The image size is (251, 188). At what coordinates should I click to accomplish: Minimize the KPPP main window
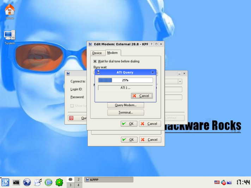179,74
